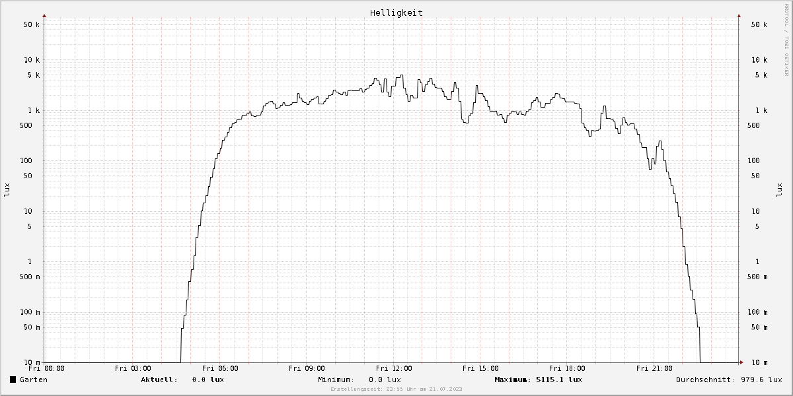This screenshot has height=396, width=793.
Task: Click the "1 k" label on left axis
Action: [x=32, y=110]
